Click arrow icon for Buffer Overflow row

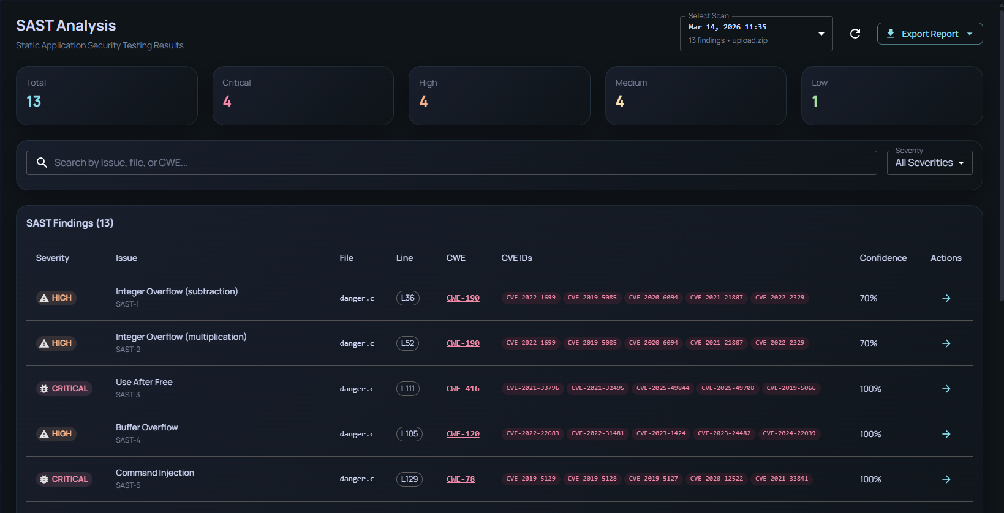tap(946, 434)
